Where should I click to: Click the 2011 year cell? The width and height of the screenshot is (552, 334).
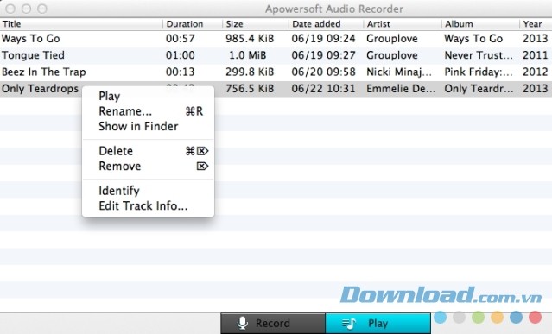[535, 55]
